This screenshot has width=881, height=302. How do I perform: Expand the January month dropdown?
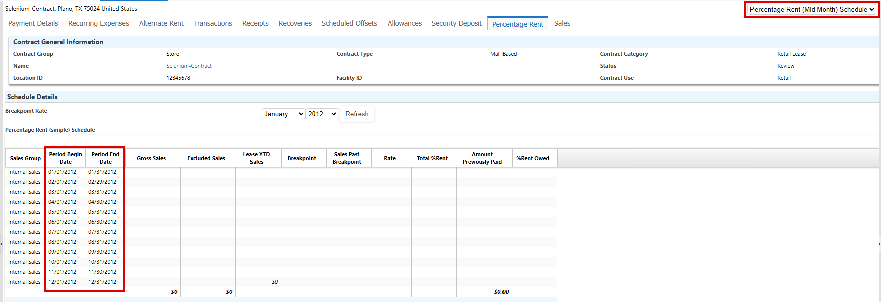(284, 114)
